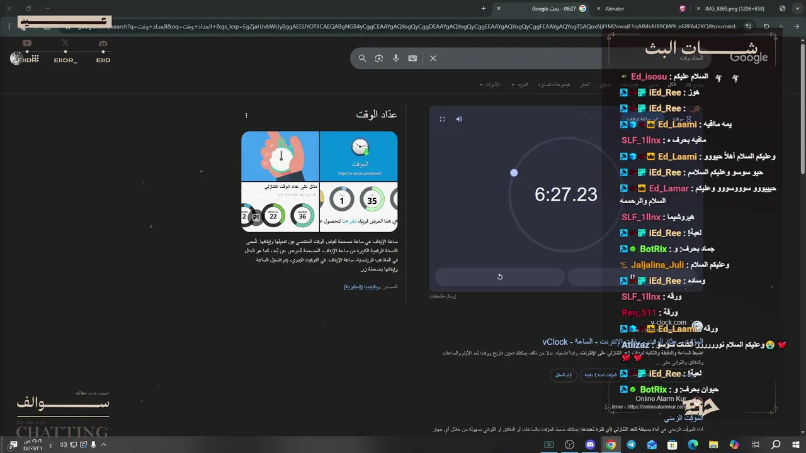Open Windows search from the taskbar

click(x=776, y=445)
